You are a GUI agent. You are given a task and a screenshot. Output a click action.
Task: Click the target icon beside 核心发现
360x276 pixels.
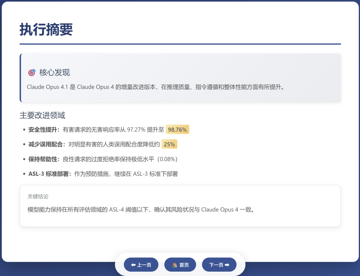point(32,72)
